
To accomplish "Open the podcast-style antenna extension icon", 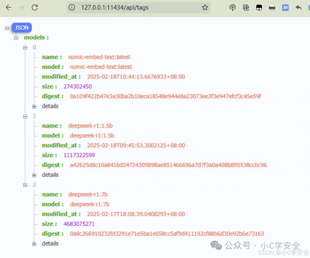I will pyautogui.click(x=232, y=7).
